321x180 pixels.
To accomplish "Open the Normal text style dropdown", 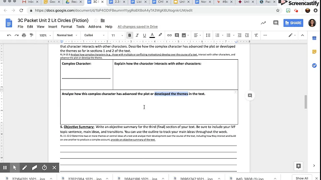I will [x=67, y=35].
